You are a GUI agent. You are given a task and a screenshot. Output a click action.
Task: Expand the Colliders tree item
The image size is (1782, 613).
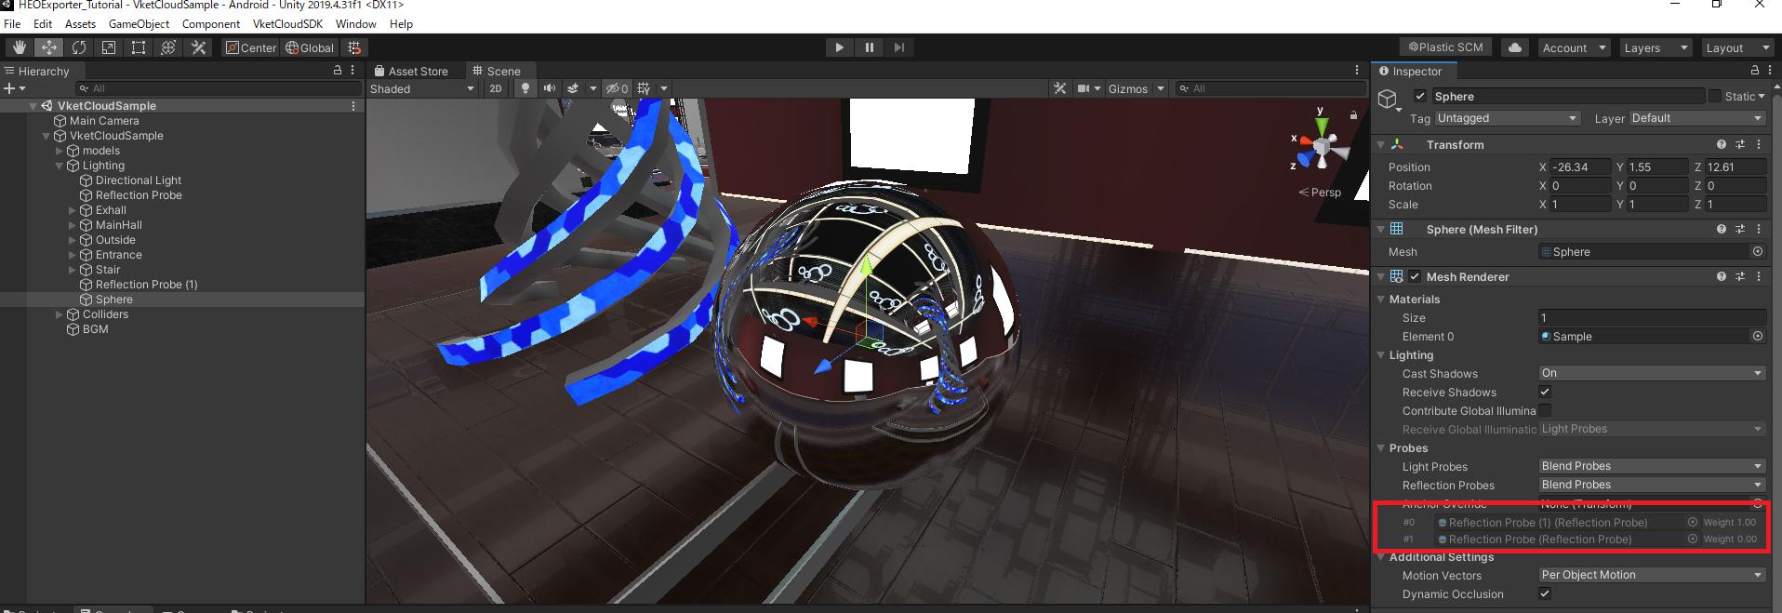(60, 314)
